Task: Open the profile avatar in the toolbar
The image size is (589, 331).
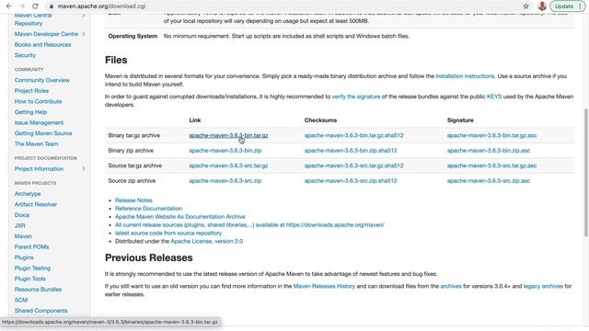Action: 542,6
